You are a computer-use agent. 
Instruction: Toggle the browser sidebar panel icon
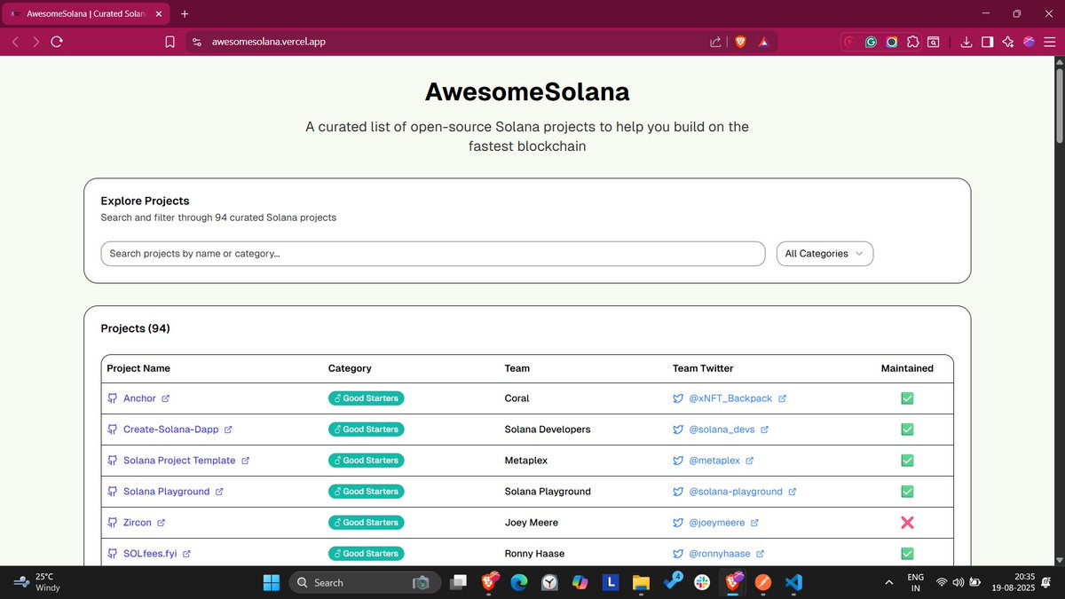tap(987, 42)
